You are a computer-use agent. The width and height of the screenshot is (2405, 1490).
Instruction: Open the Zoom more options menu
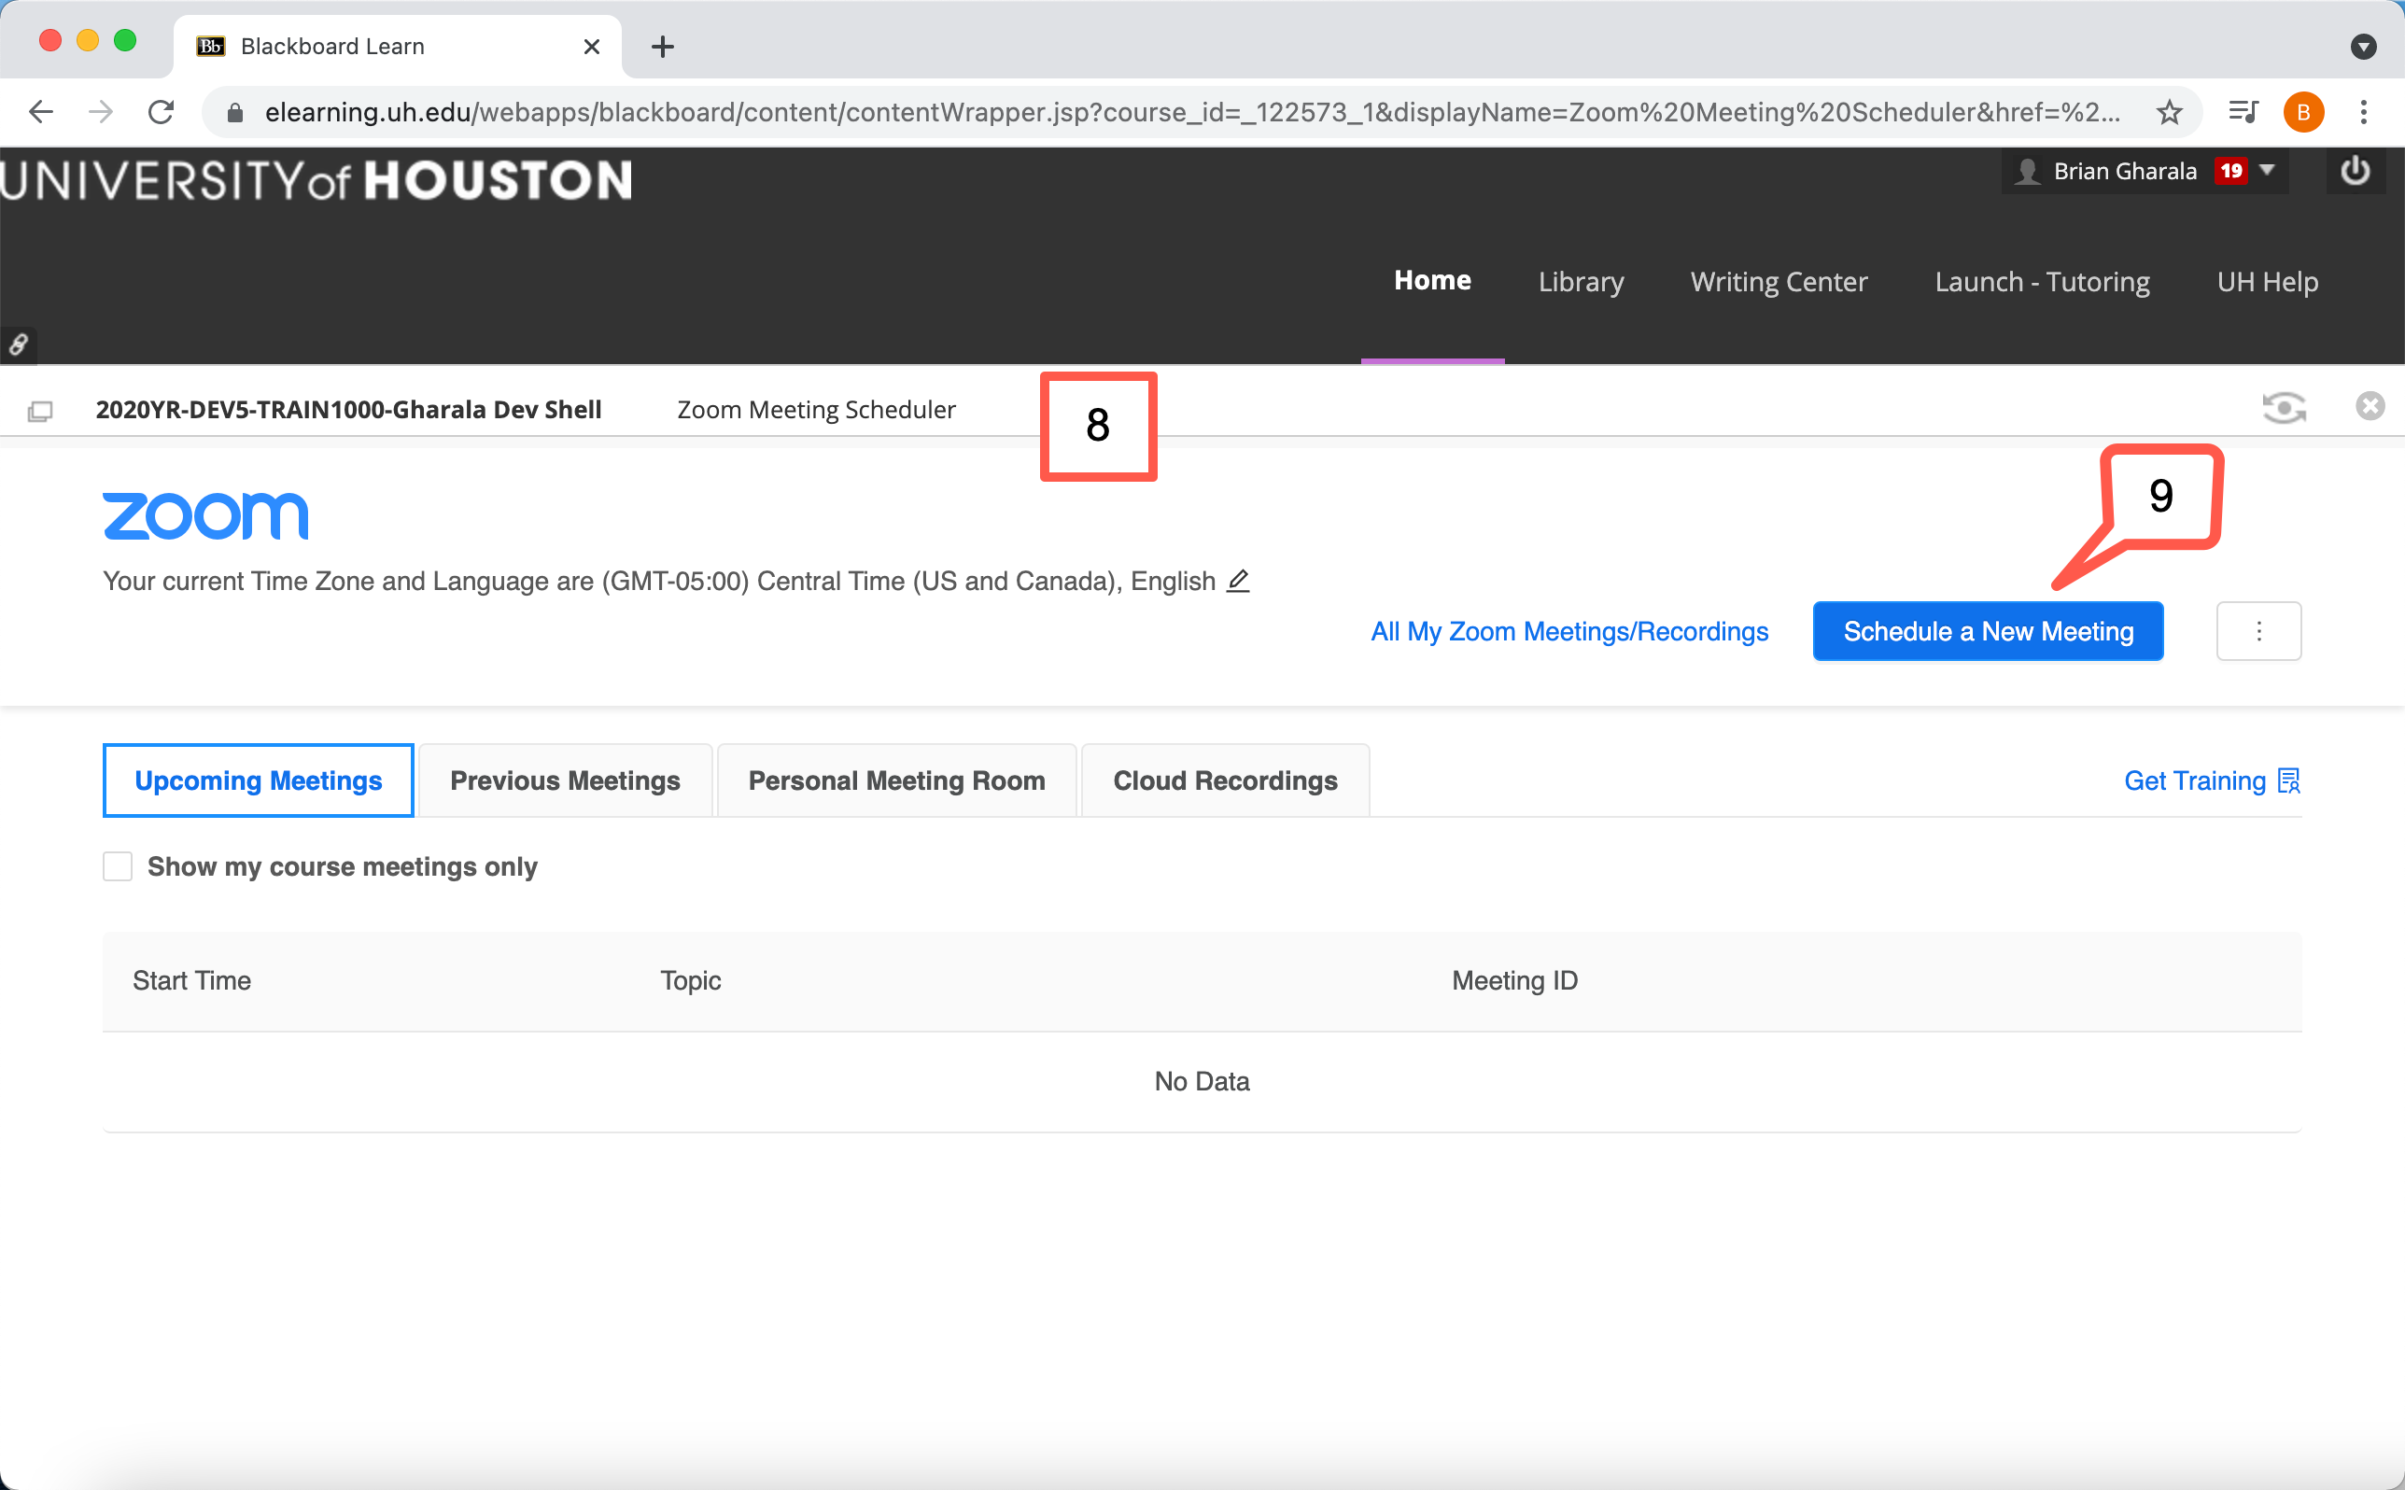pos(2258,632)
